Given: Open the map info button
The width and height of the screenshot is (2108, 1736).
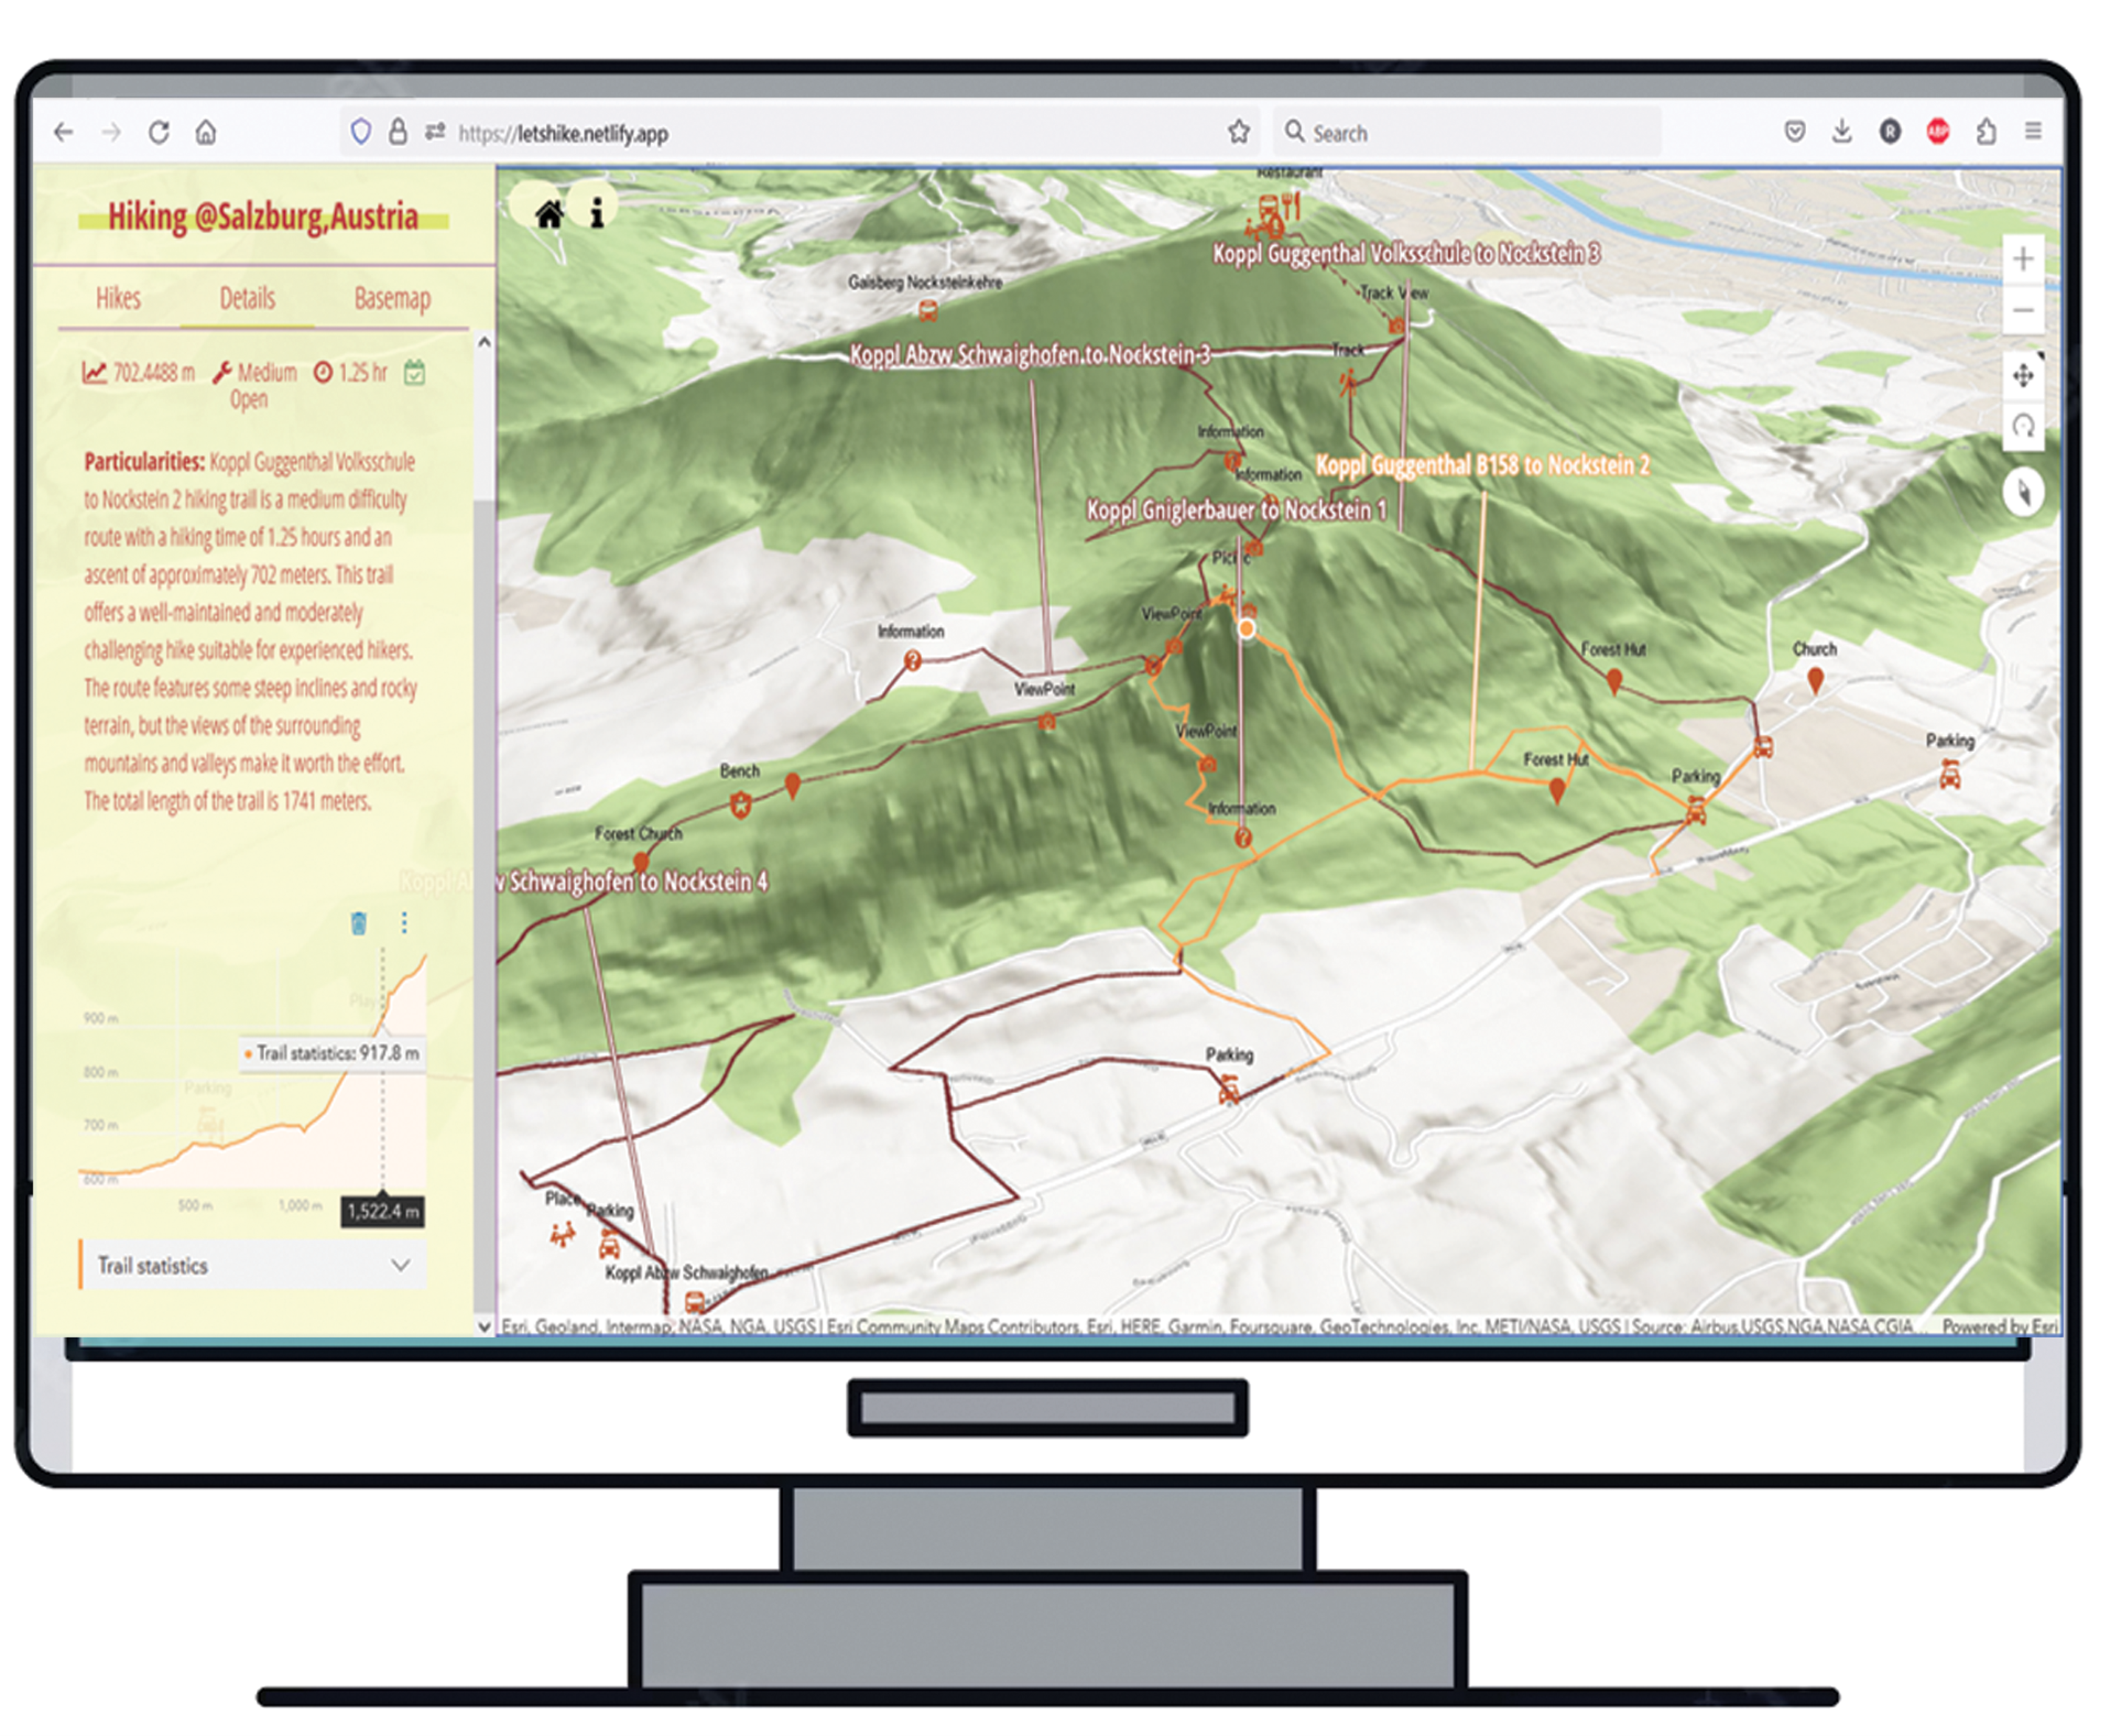Looking at the screenshot, I should 597,212.
